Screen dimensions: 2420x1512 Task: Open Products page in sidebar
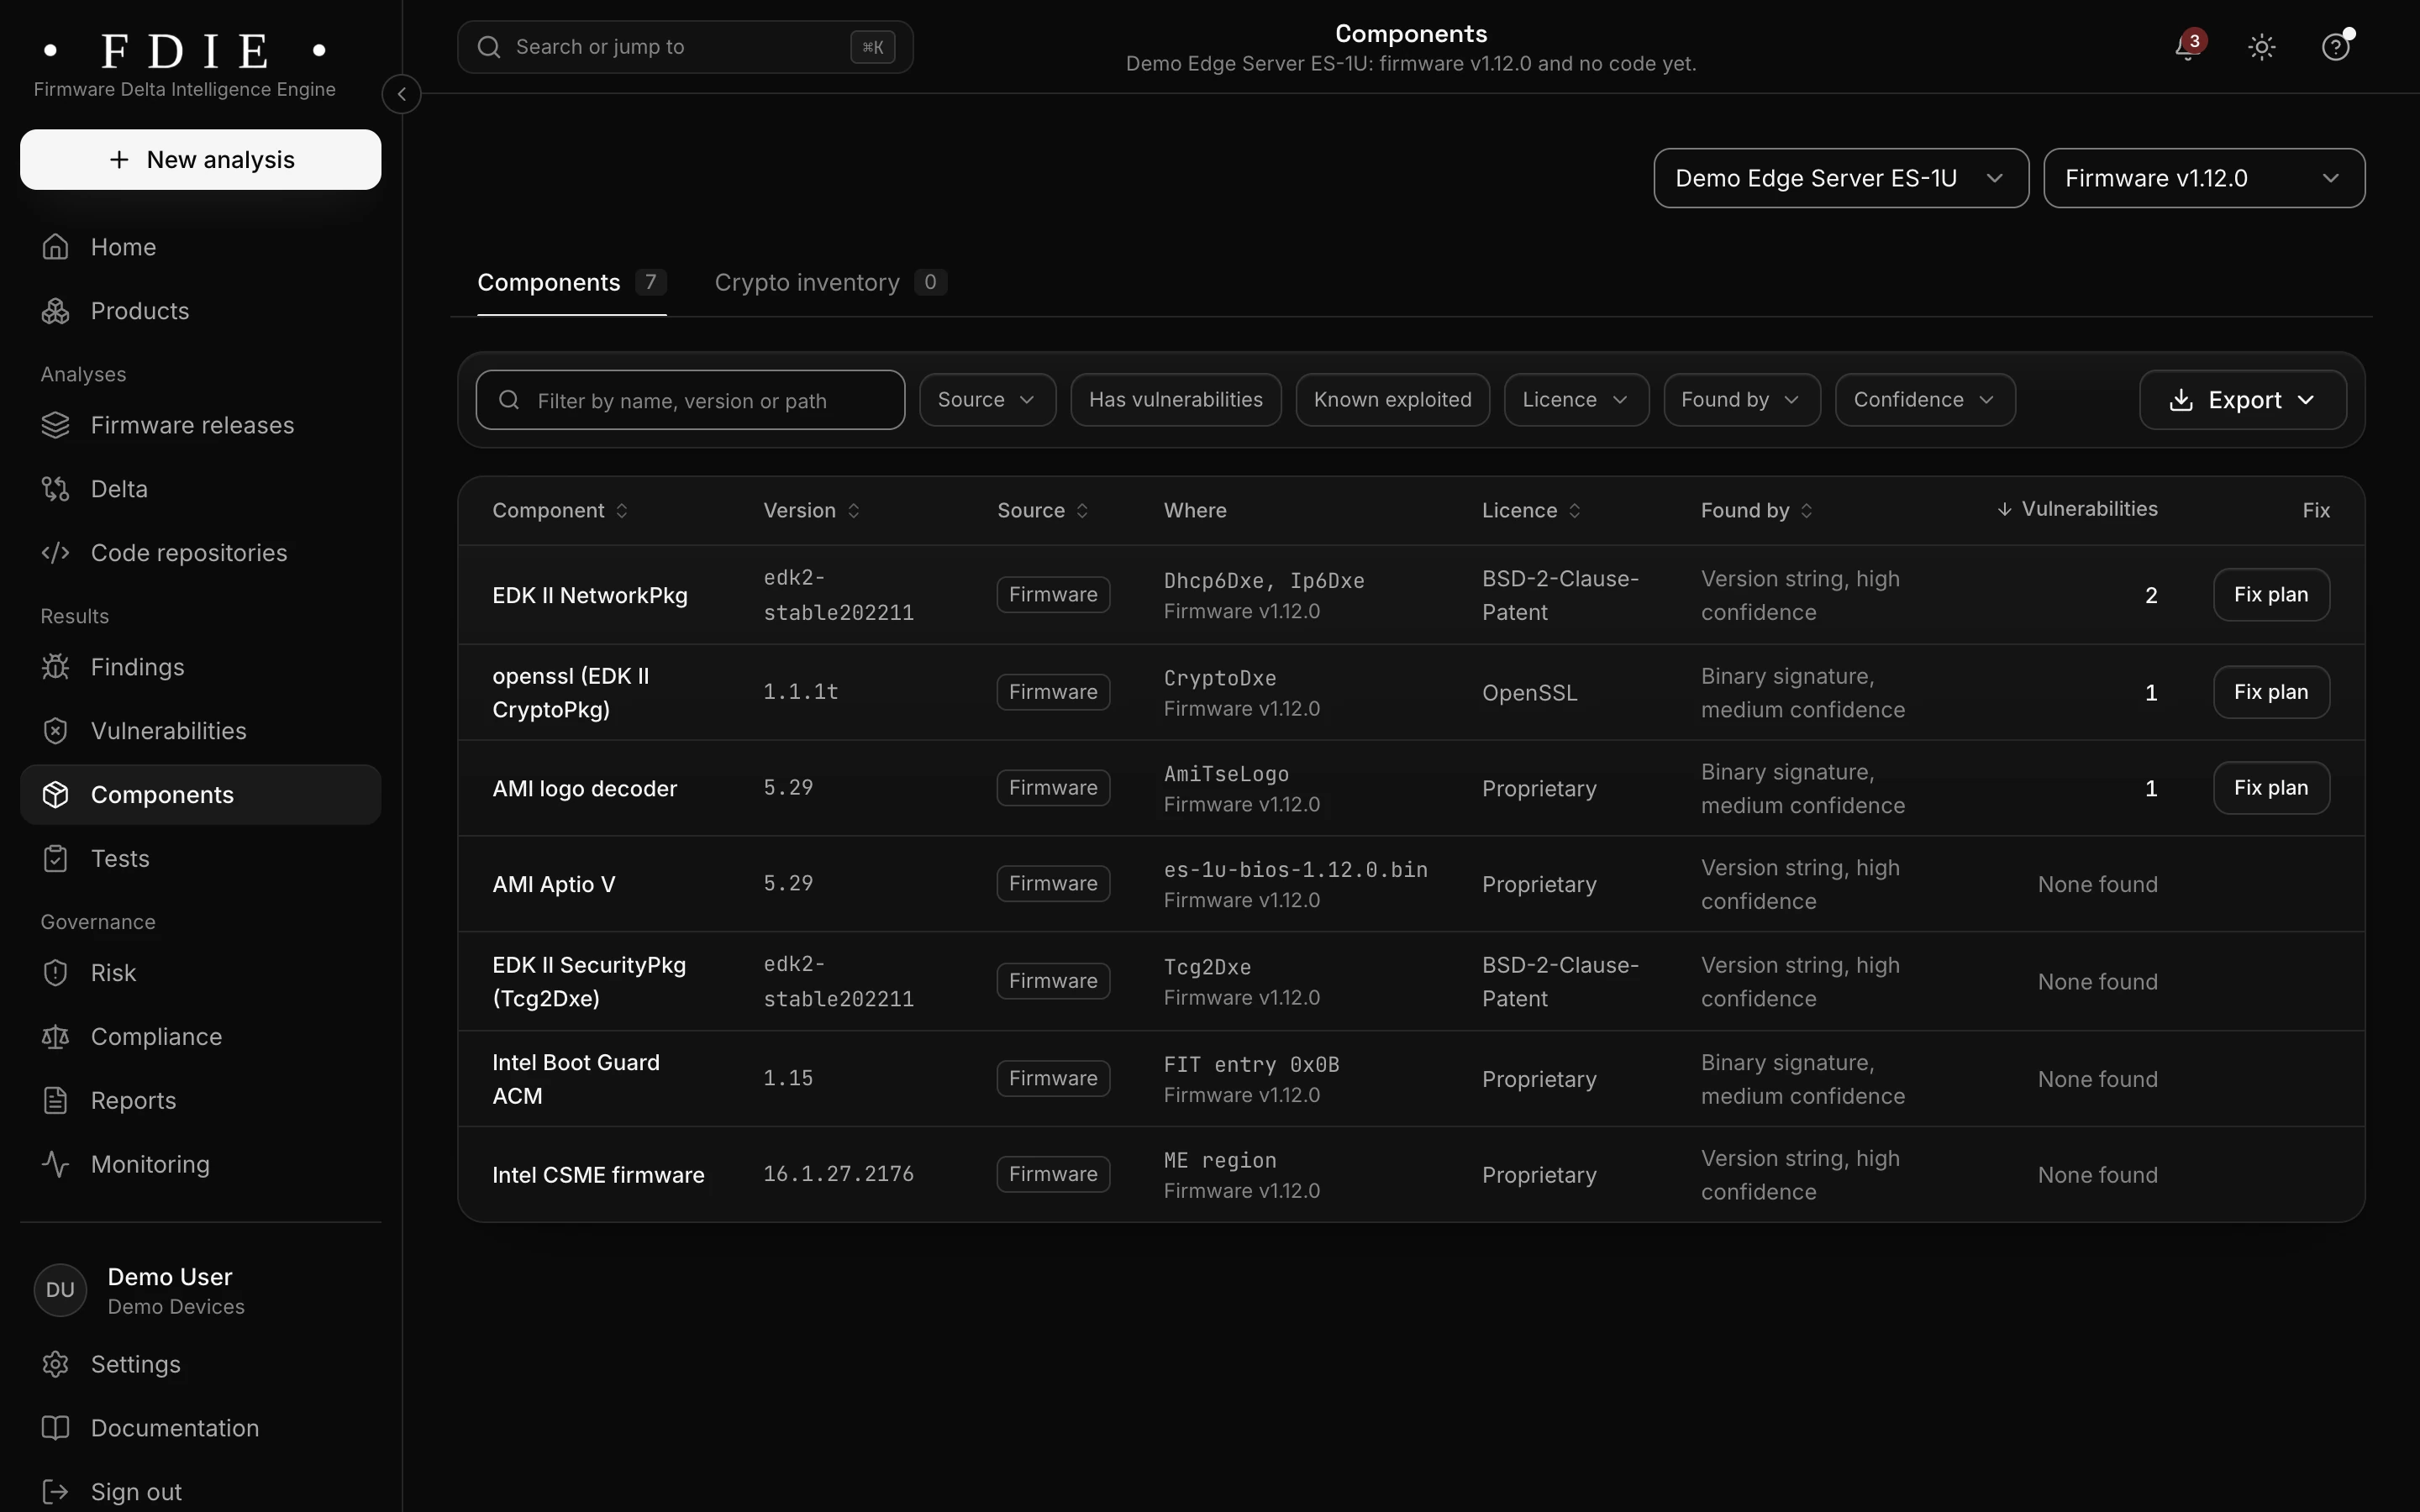point(200,311)
